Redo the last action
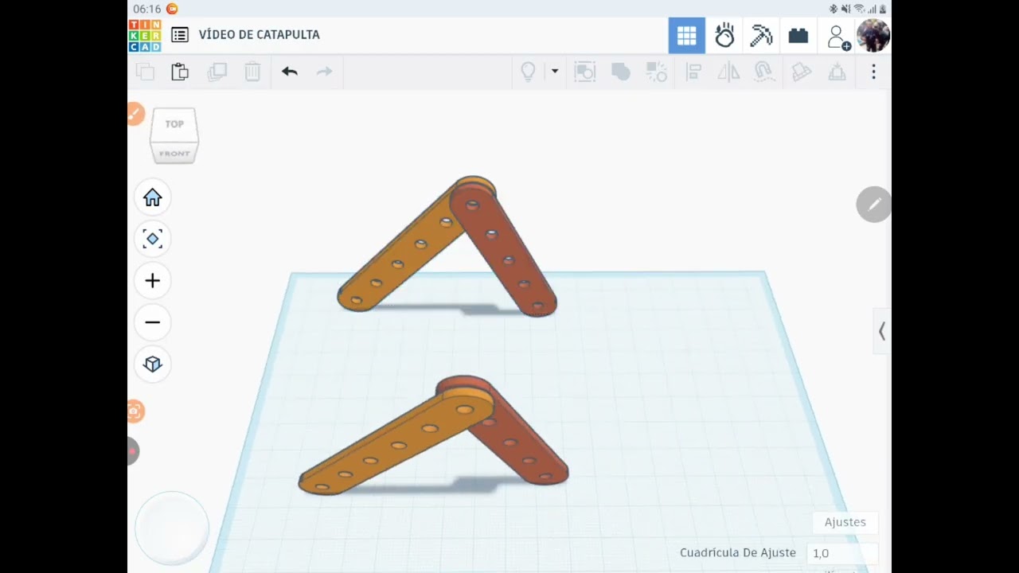The height and width of the screenshot is (573, 1019). coord(324,72)
